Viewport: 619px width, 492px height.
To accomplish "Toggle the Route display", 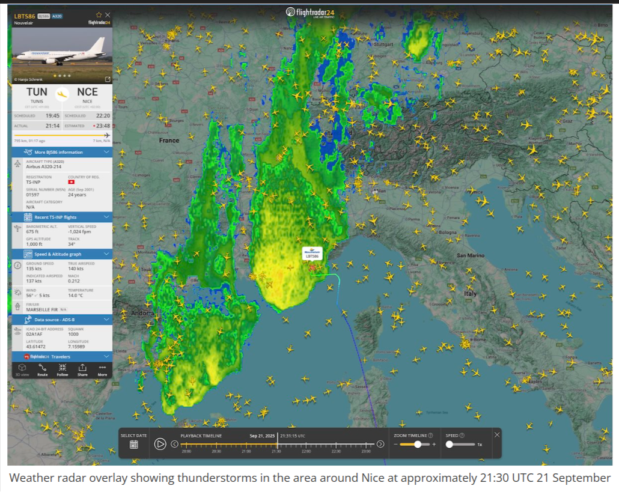I will pos(42,369).
